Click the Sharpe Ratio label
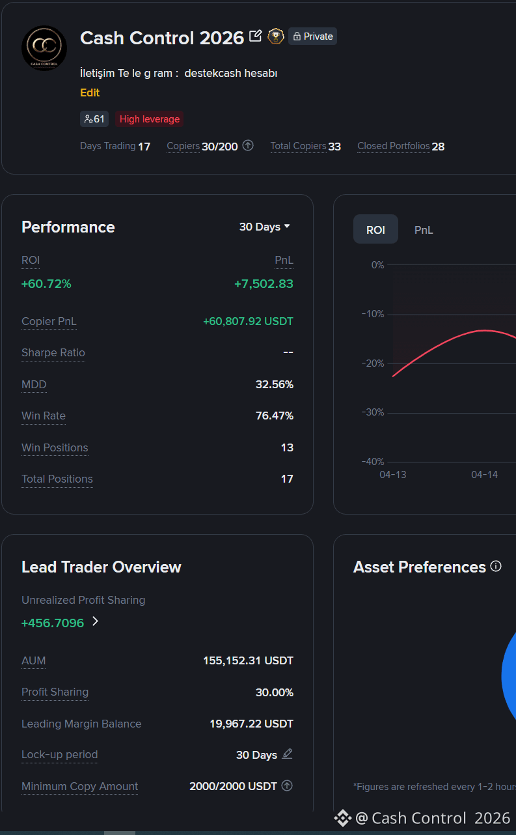Image resolution: width=516 pixels, height=835 pixels. coord(53,352)
